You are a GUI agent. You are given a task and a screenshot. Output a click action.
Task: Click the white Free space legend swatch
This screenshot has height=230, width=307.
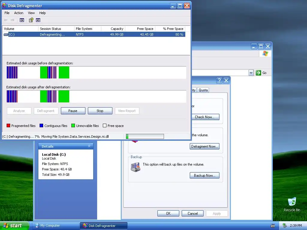pyautogui.click(x=105, y=125)
